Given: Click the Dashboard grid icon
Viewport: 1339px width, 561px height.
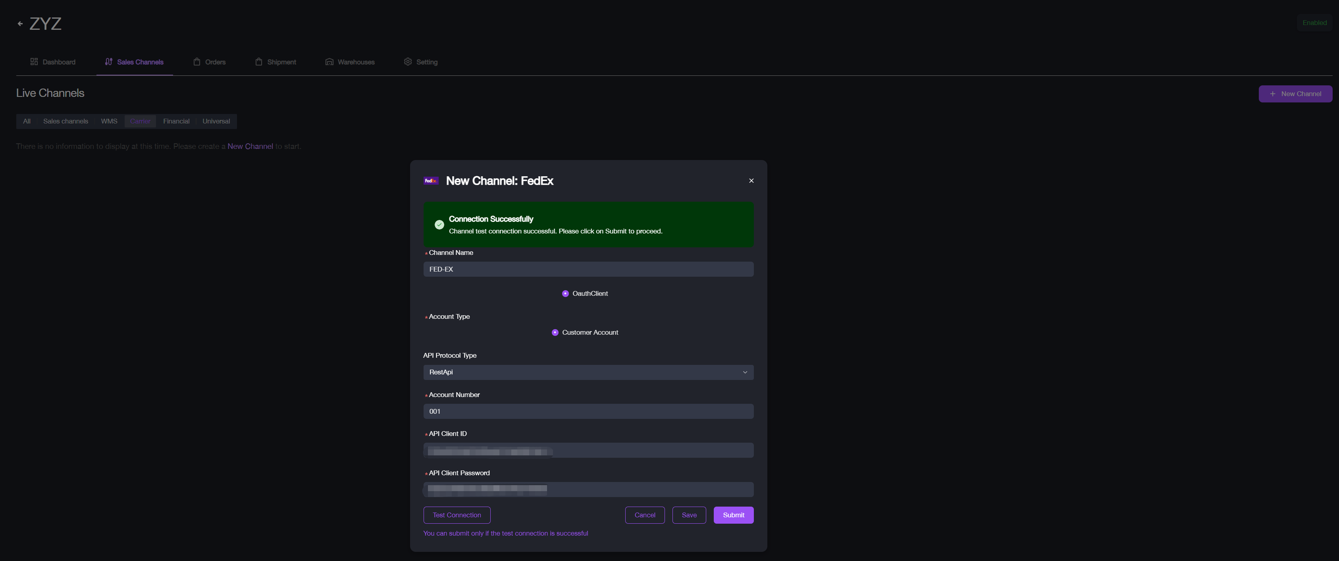Looking at the screenshot, I should tap(34, 62).
